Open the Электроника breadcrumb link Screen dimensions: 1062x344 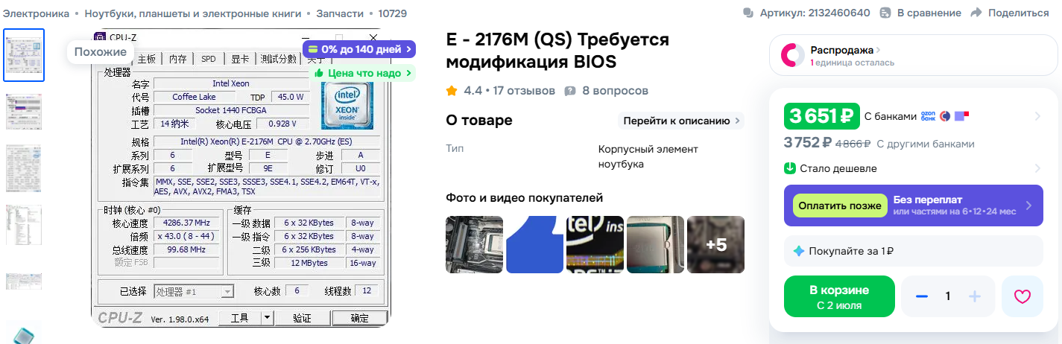36,13
